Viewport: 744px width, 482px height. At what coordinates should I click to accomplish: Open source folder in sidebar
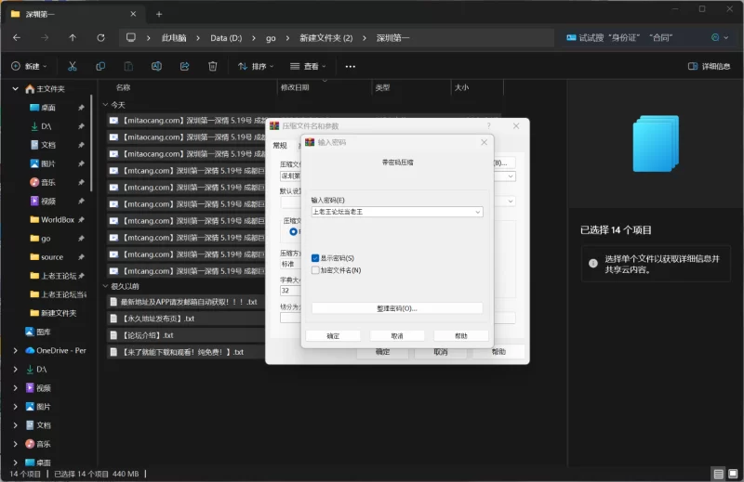point(47,257)
